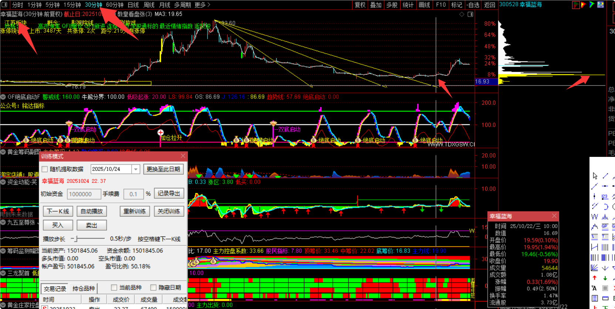Click the 卖出 sell button
Viewport: 615px width, 309px height.
[x=92, y=225]
